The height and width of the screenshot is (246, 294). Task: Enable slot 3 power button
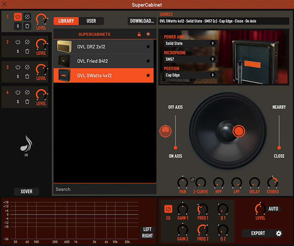tap(18, 67)
